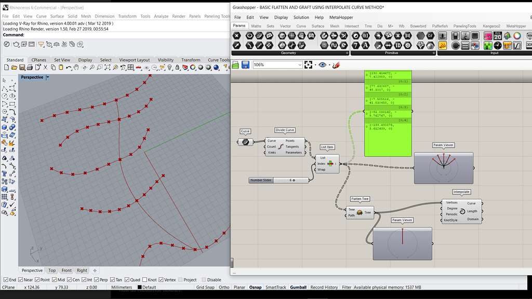Click the Flatten Tree component icon

click(360, 212)
